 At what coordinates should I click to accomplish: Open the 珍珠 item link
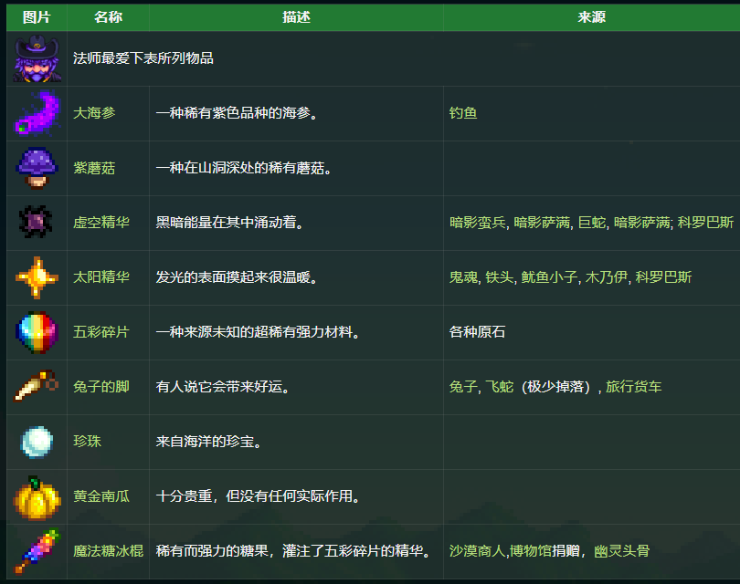tap(88, 441)
